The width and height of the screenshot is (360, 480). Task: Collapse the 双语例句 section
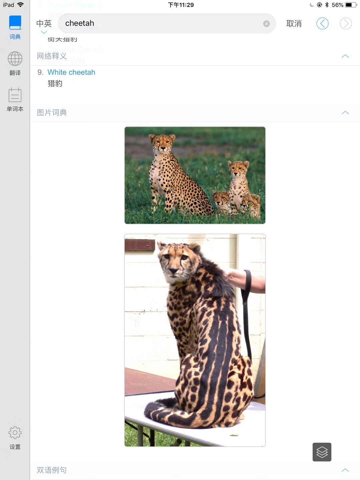click(x=345, y=470)
